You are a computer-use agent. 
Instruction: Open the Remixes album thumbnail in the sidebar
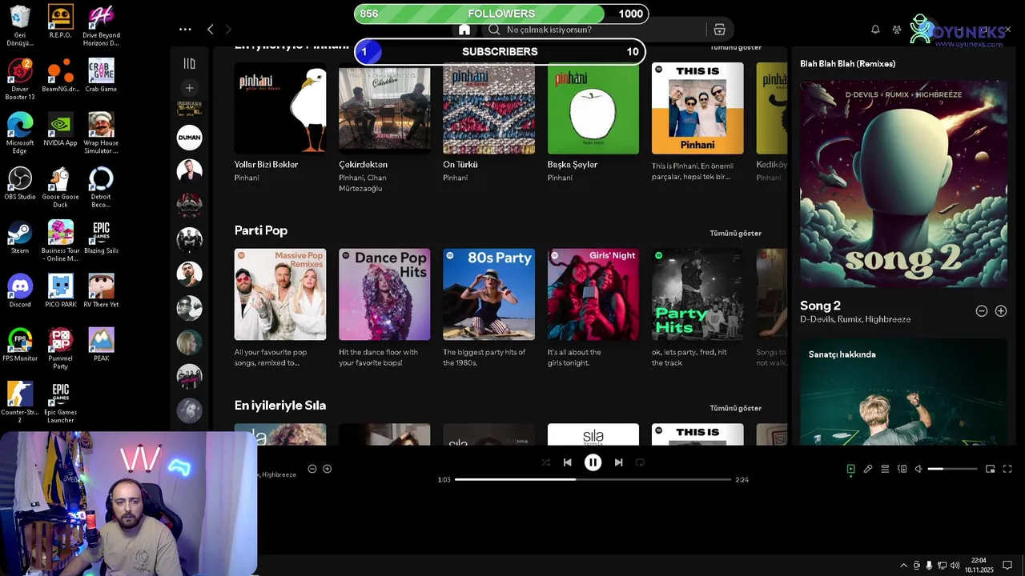(189, 110)
